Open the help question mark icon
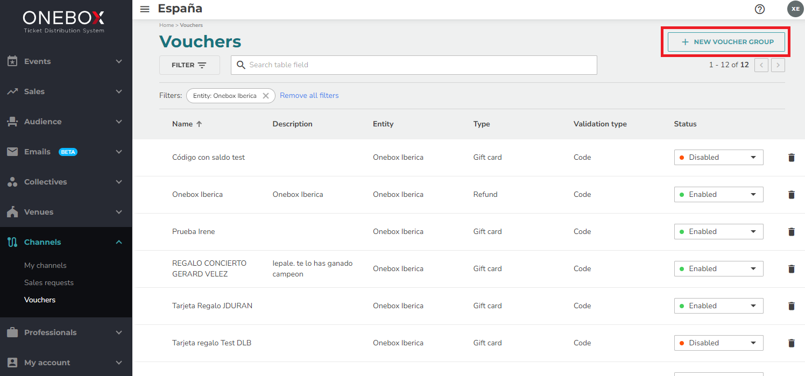Screen dimensions: 805x376 [760, 9]
